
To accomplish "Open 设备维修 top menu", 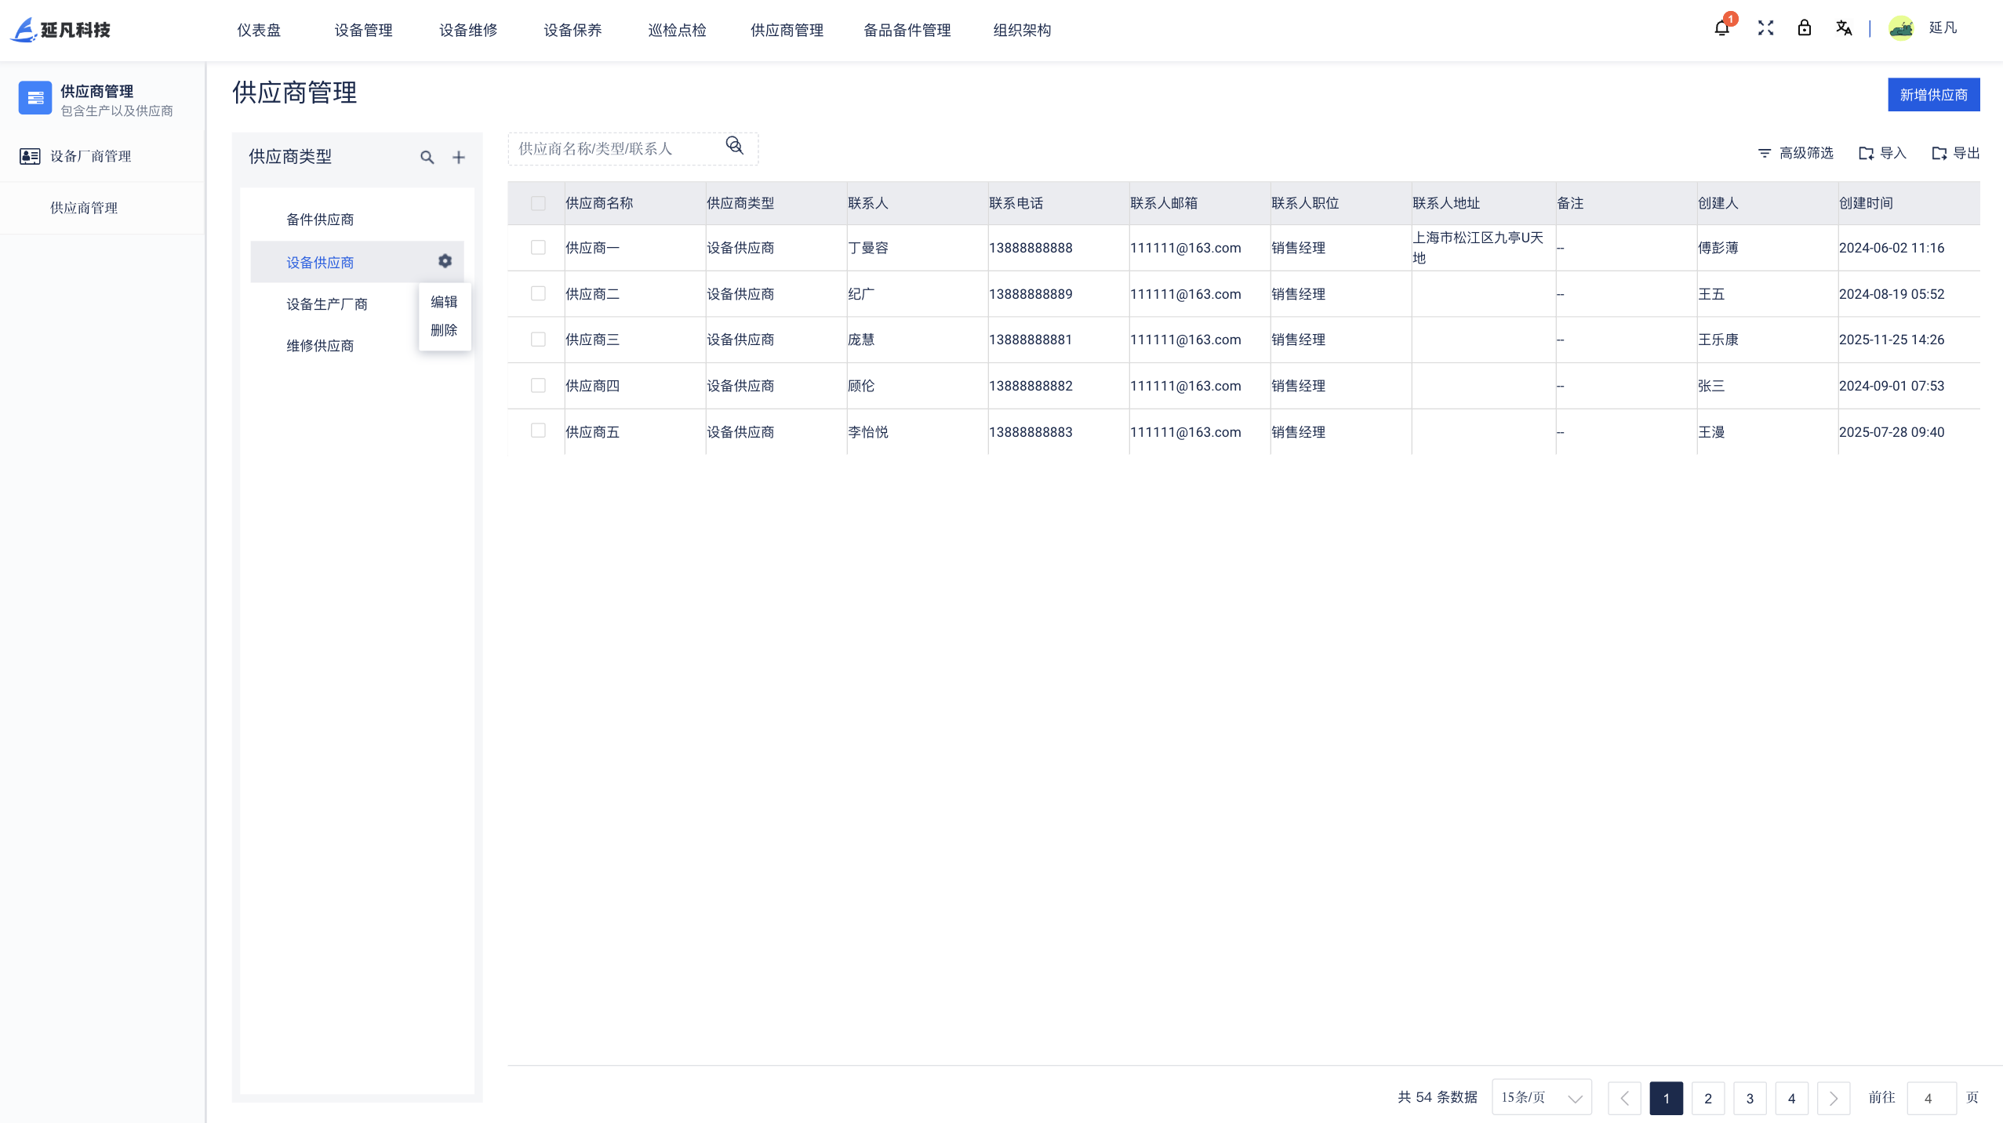I will point(468,30).
